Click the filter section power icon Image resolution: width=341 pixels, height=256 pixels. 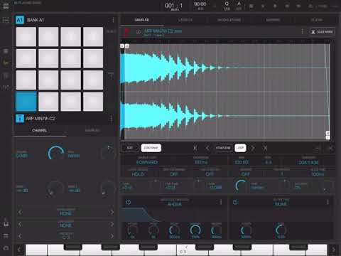click(x=235, y=202)
